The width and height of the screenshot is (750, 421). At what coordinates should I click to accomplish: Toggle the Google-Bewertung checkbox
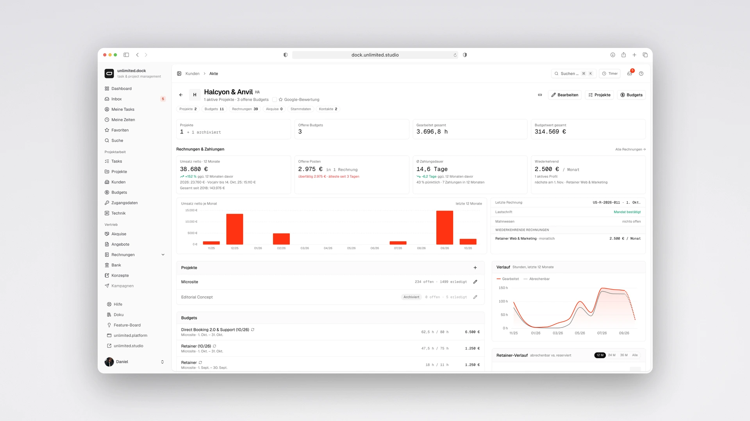[x=275, y=100]
